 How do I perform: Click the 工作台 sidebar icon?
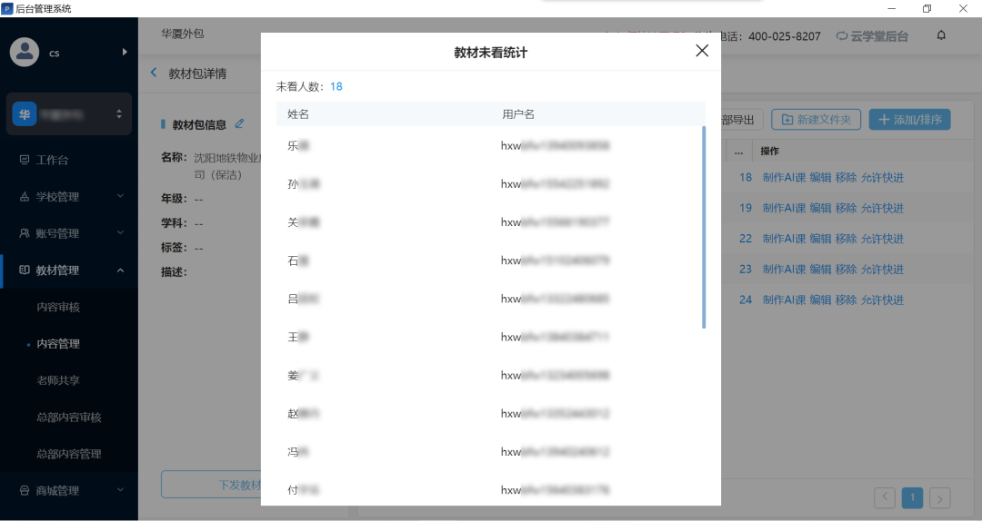(x=25, y=160)
